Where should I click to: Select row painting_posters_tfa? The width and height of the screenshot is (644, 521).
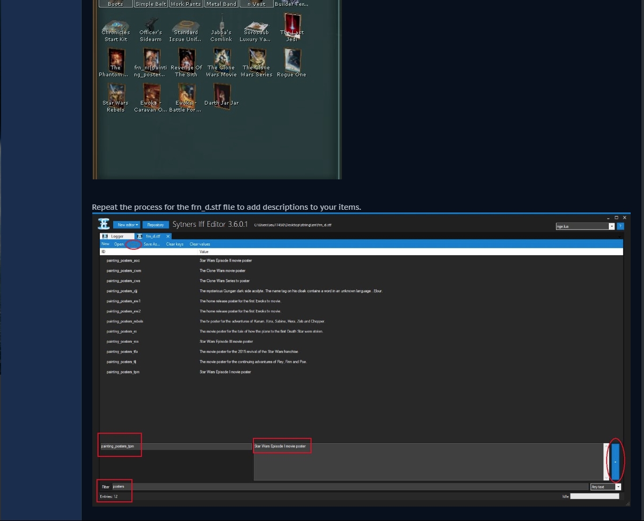pos(361,352)
